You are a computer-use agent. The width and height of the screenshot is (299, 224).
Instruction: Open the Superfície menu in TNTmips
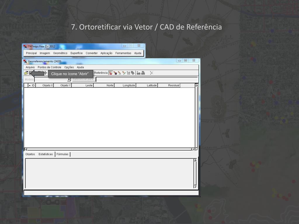point(77,53)
